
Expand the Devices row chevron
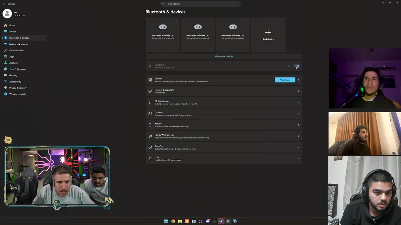pos(298,80)
